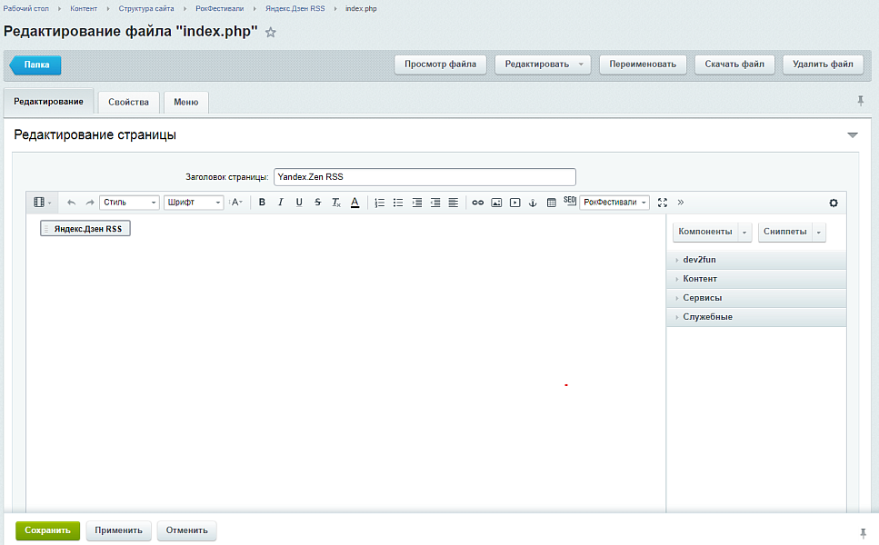Insert an anchor using the anchor icon

coord(534,203)
